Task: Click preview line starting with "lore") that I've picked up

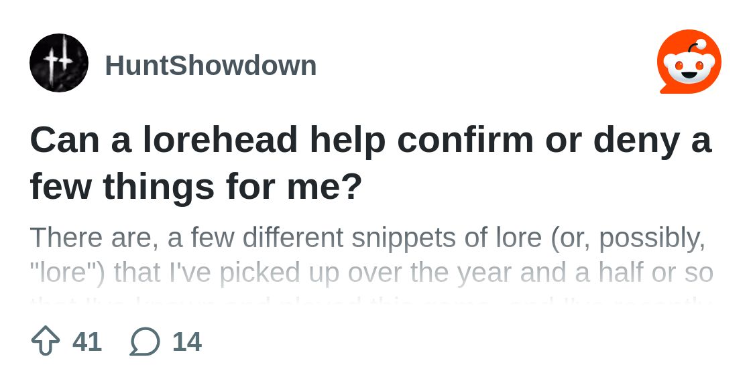Action: (371, 272)
